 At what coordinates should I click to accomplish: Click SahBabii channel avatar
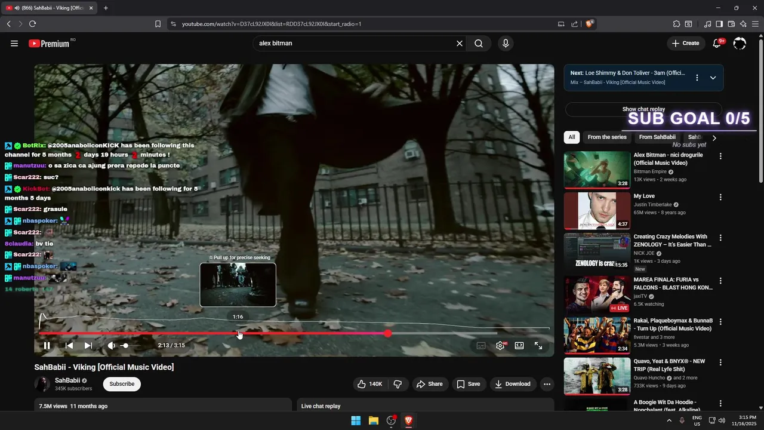(x=42, y=384)
